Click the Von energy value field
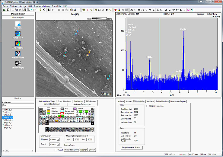The height and width of the screenshot is (157, 223). click(x=77, y=139)
